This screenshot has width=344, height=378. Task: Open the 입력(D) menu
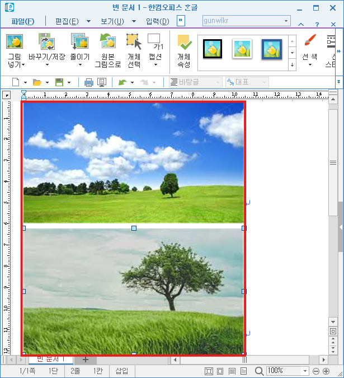click(157, 21)
